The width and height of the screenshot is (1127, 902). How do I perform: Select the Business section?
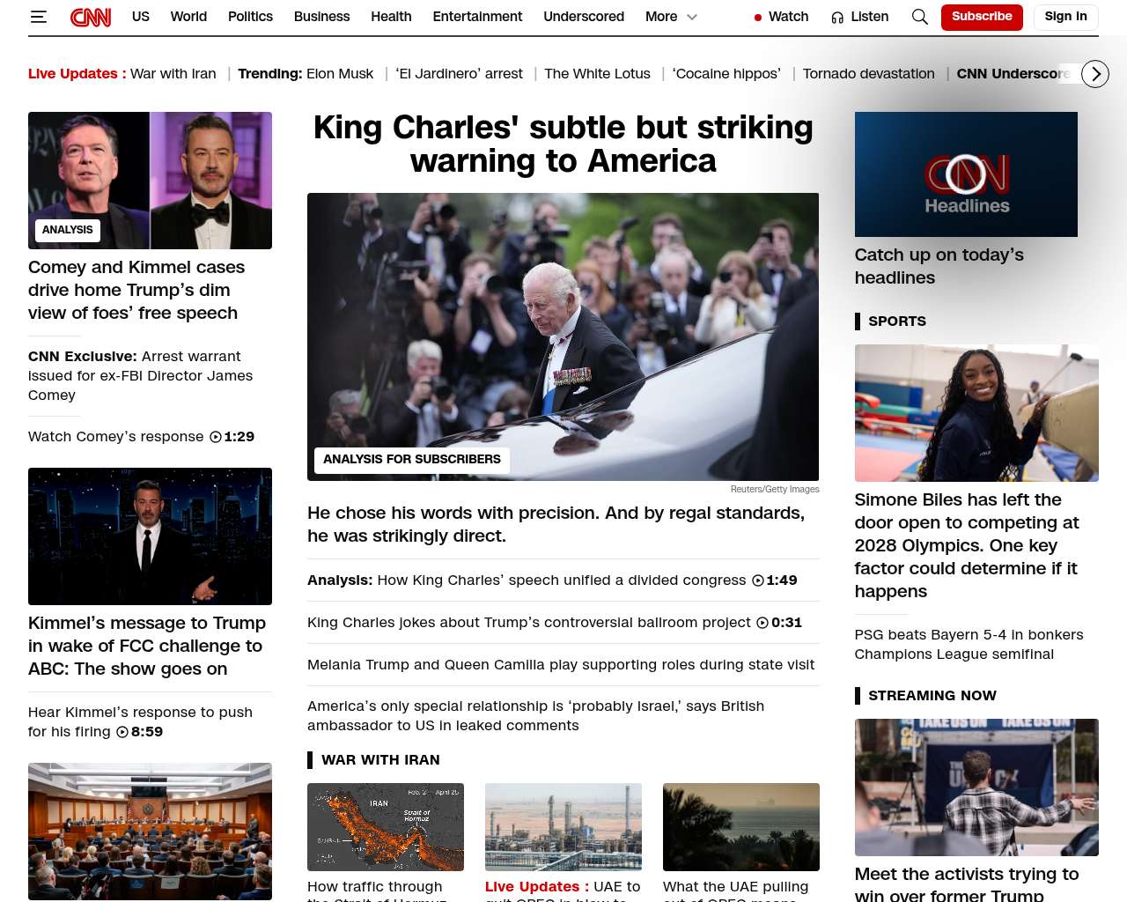point(321,17)
